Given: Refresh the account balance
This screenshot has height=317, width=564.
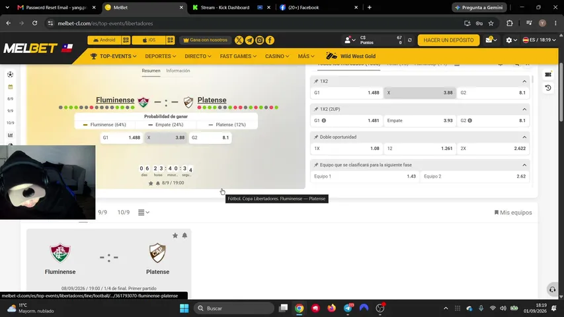Looking at the screenshot, I should tap(410, 40).
